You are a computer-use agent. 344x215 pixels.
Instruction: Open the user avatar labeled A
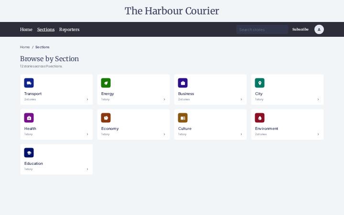(x=319, y=30)
